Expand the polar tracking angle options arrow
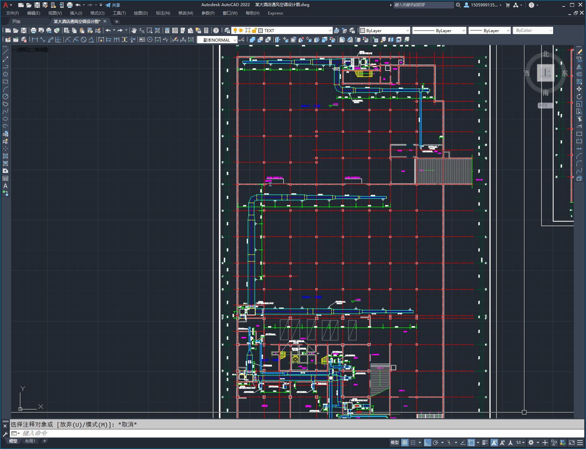This screenshot has height=449, width=586. pyautogui.click(x=442, y=442)
